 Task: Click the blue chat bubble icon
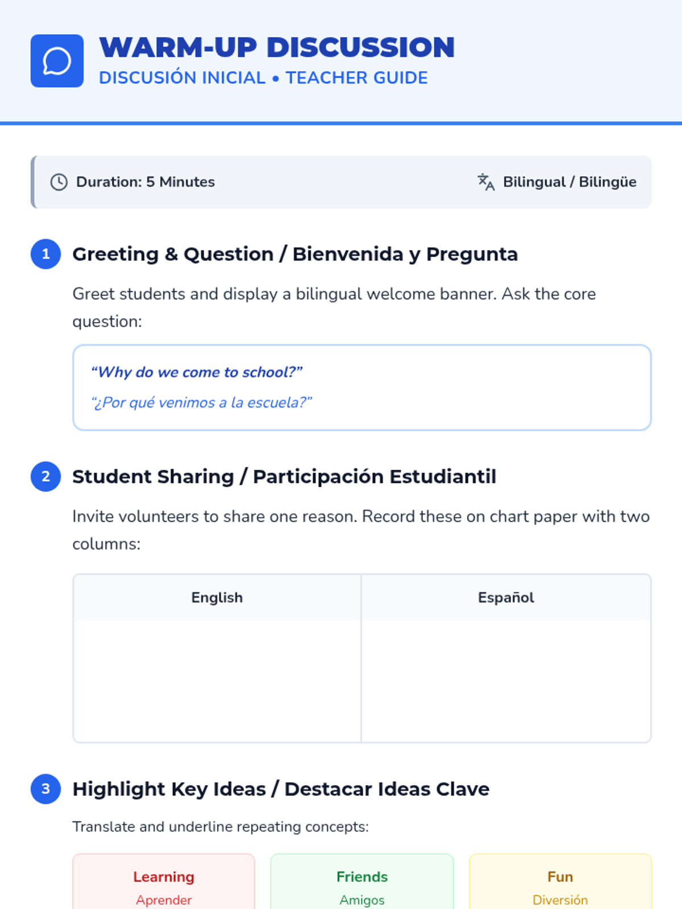57,61
